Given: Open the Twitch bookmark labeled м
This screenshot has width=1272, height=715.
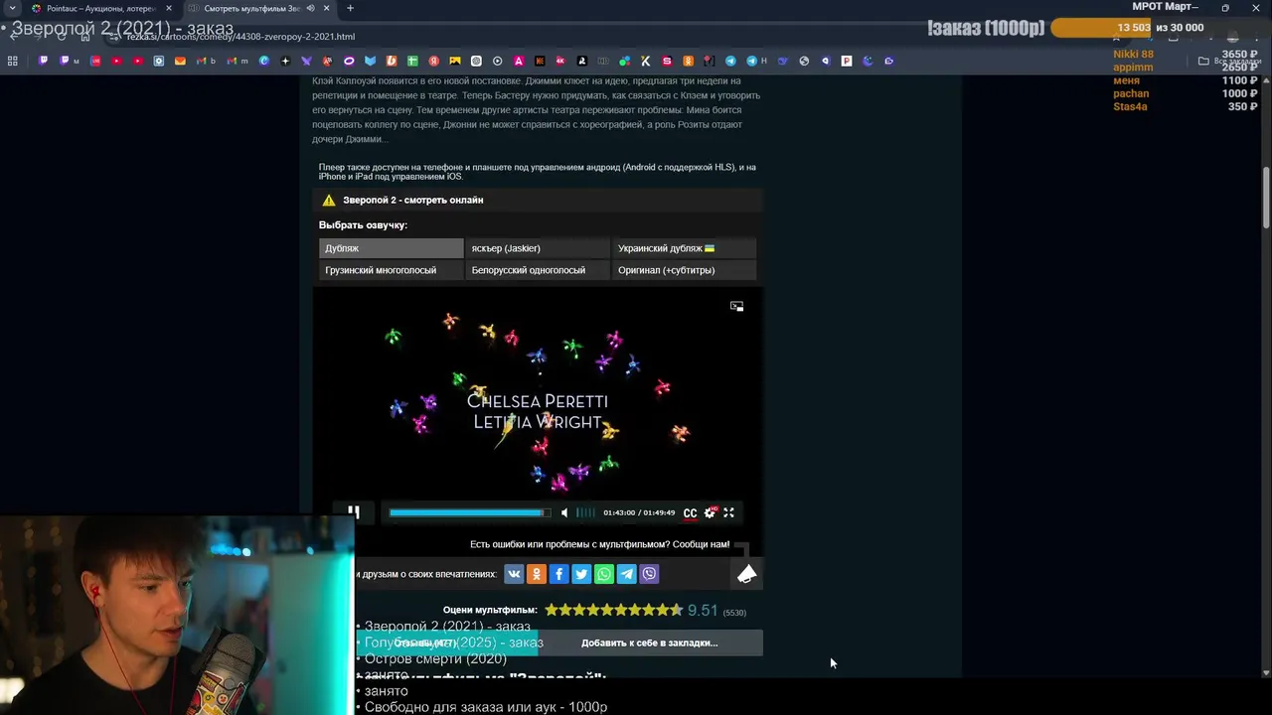Looking at the screenshot, I should (69, 61).
